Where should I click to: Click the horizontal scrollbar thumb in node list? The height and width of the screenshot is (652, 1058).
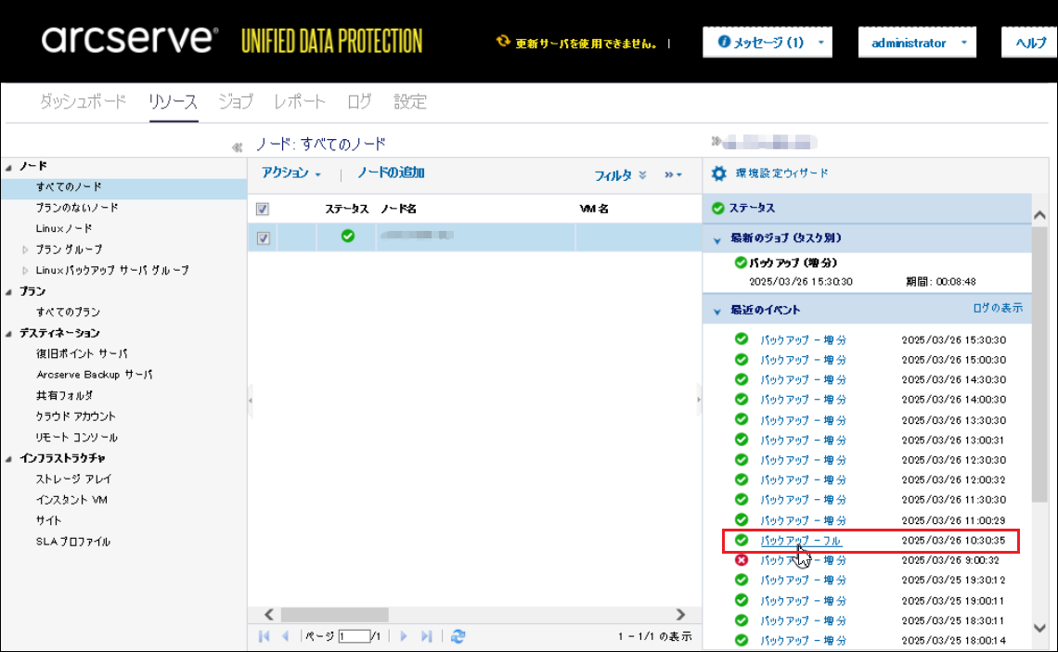tap(335, 614)
